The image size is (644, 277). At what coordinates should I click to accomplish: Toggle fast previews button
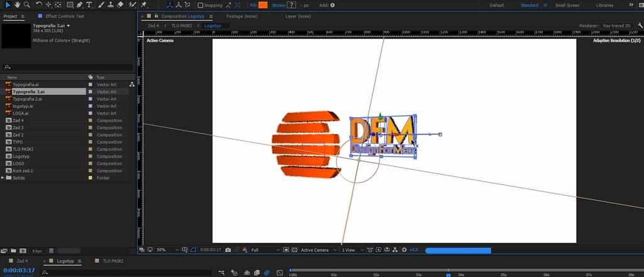378,250
